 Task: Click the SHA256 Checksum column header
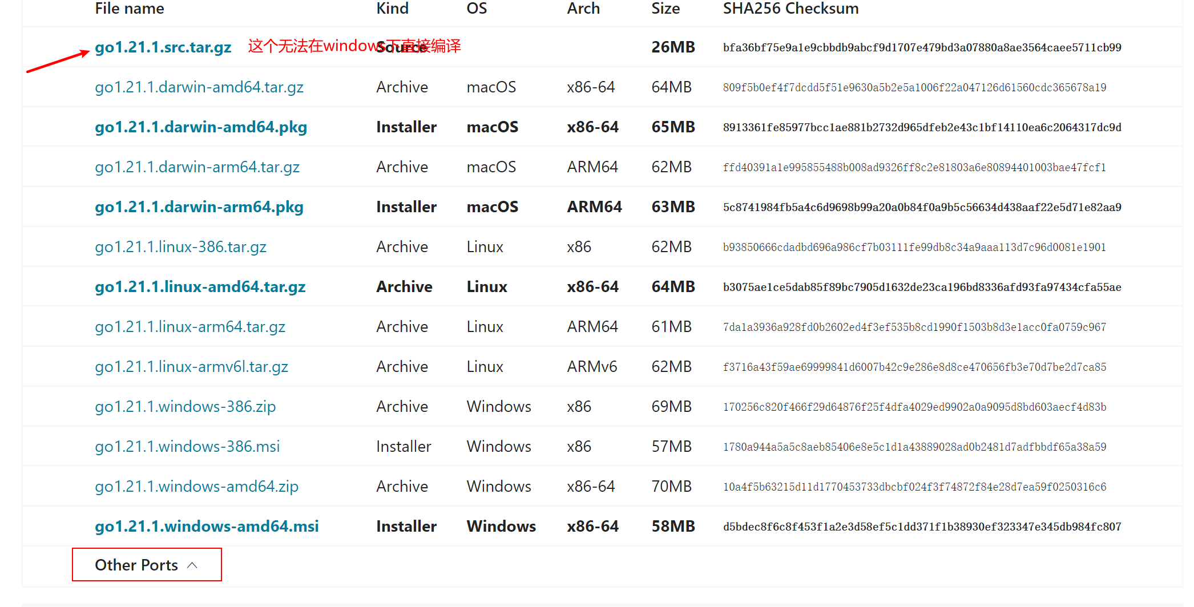click(790, 9)
